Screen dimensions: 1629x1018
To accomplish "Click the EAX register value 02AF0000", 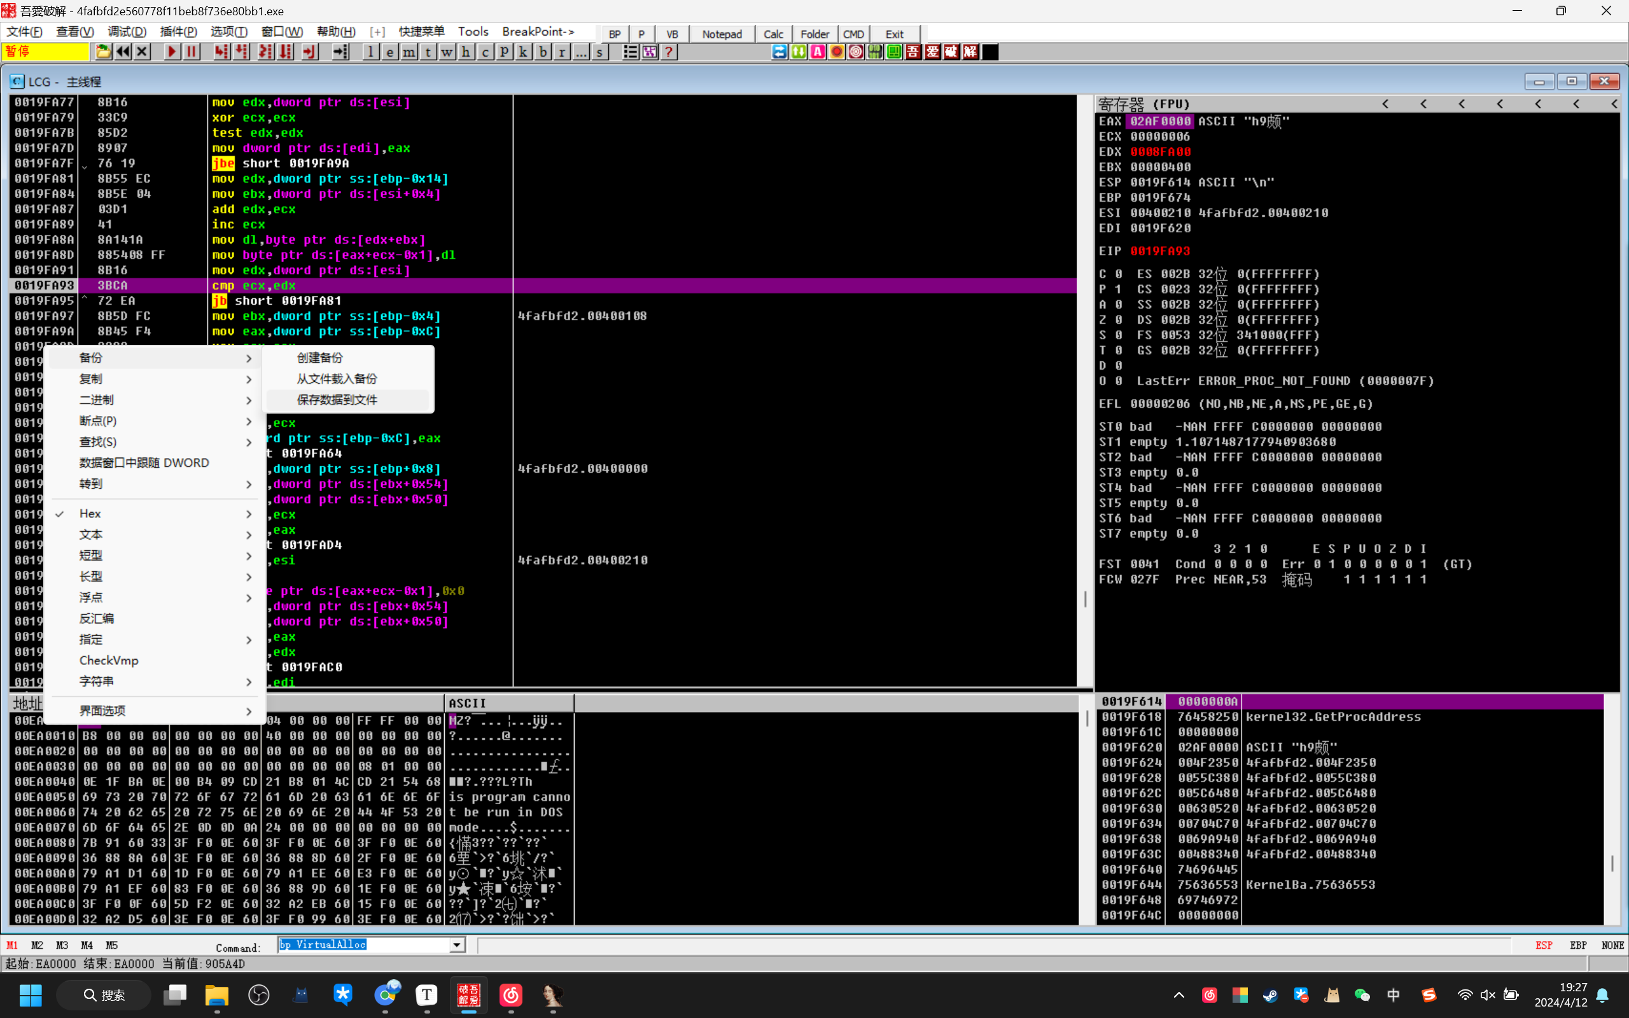I will (x=1160, y=121).
